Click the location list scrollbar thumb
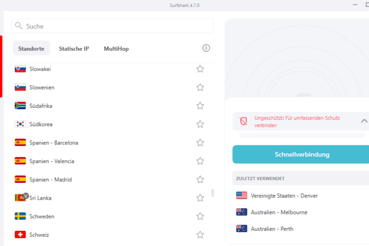The width and height of the screenshot is (369, 246). coord(213,193)
